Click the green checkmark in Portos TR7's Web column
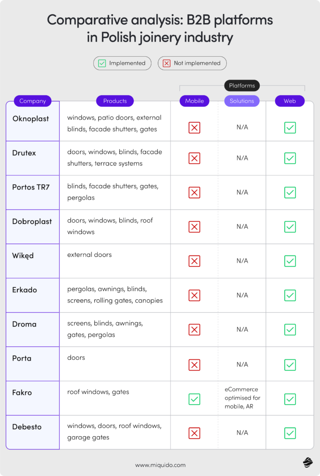Image resolution: width=320 pixels, height=476 pixels. [290, 193]
